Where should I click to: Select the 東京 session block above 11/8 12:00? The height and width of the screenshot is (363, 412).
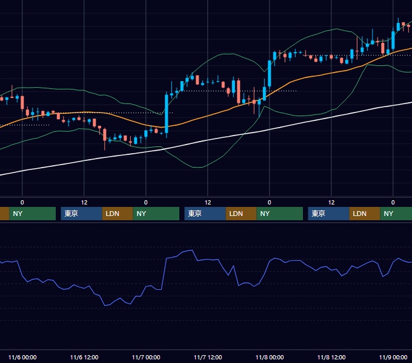(329, 214)
